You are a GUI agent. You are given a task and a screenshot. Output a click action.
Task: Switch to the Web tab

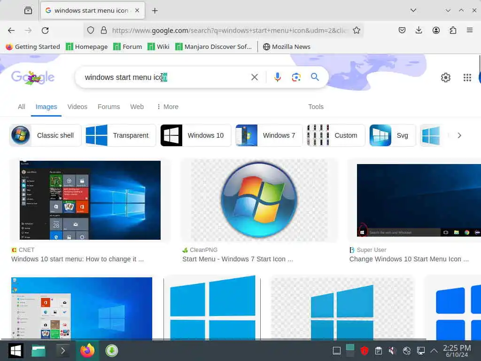click(137, 107)
